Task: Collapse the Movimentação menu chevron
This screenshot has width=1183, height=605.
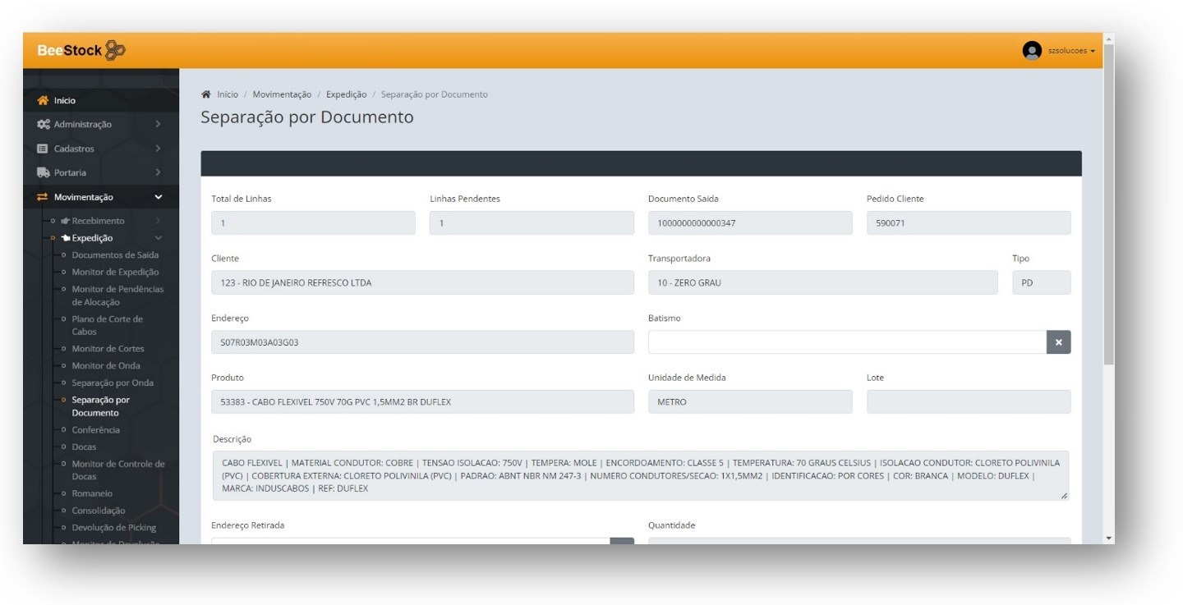Action: (x=158, y=197)
